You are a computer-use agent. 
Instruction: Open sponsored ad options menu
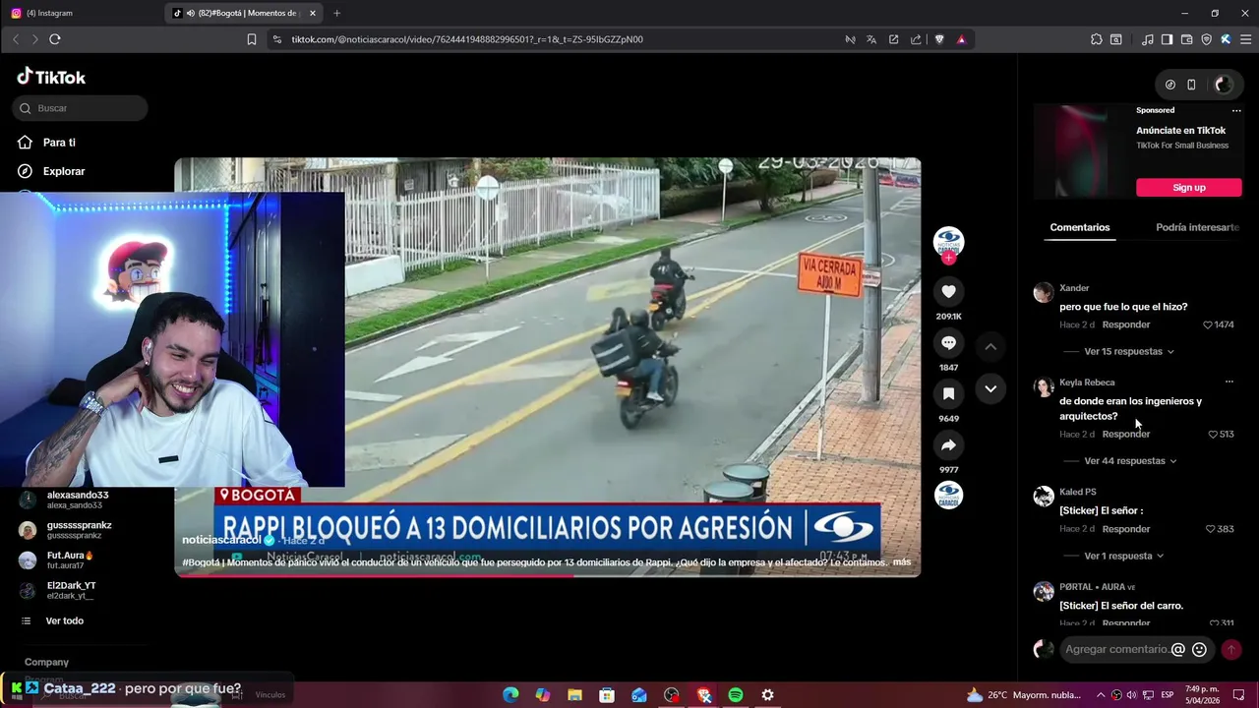1236,111
